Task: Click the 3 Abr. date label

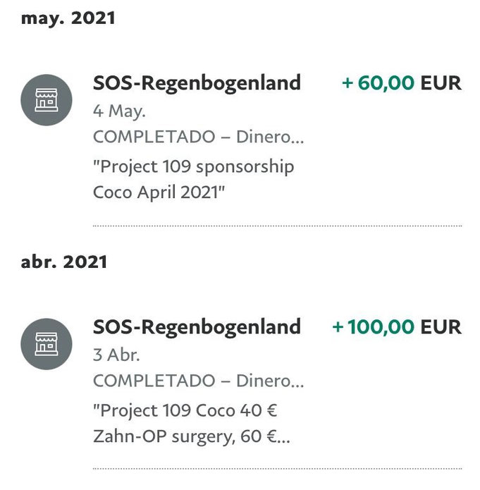Action: point(116,355)
